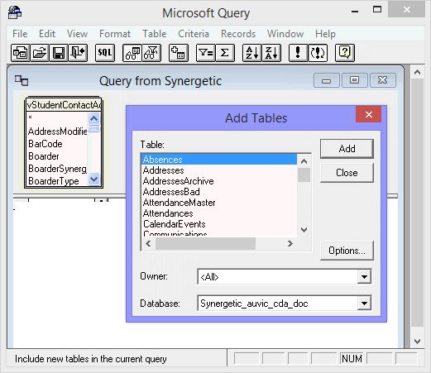Click the Save File floppy icon
Viewport: 431px width, 373px height.
59,53
